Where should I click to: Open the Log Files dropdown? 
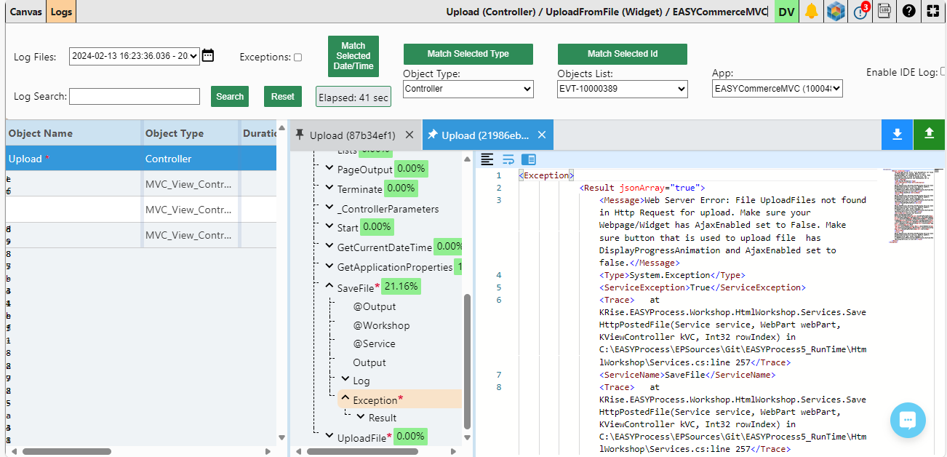[135, 56]
